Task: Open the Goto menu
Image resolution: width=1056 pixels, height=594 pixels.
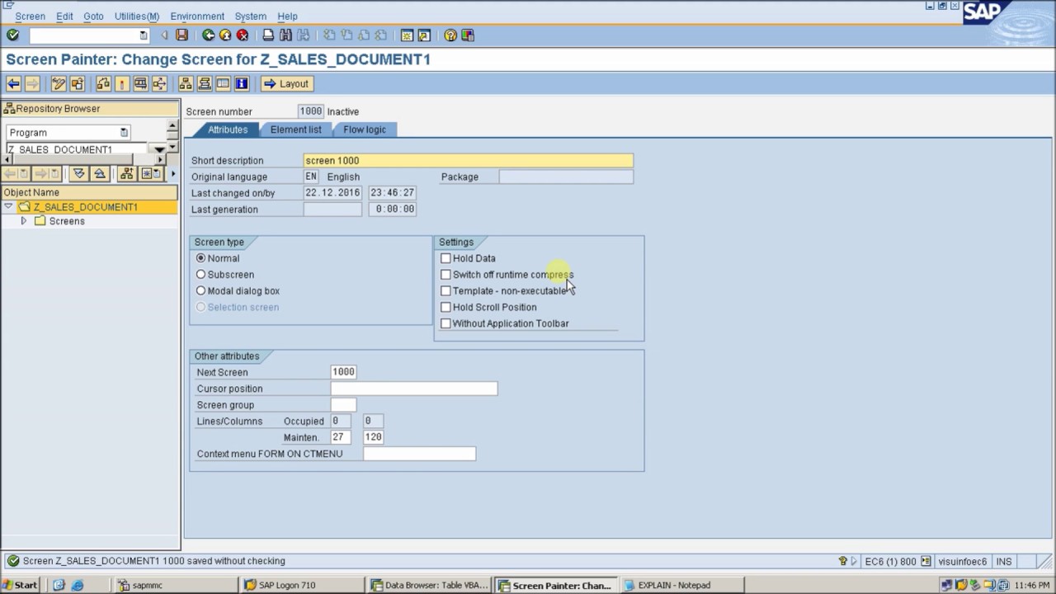Action: coord(93,16)
